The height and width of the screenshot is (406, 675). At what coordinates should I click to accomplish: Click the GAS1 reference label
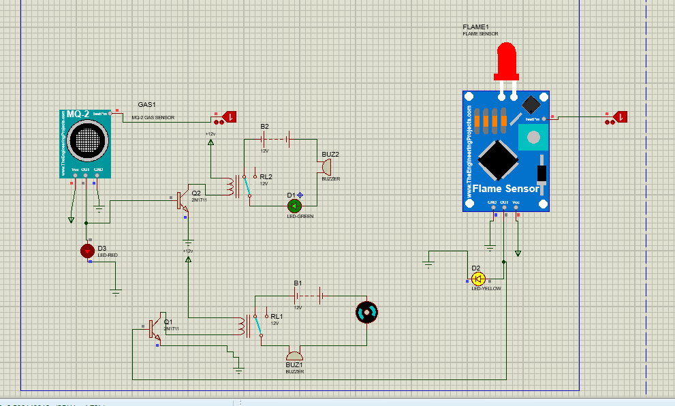pyautogui.click(x=147, y=105)
